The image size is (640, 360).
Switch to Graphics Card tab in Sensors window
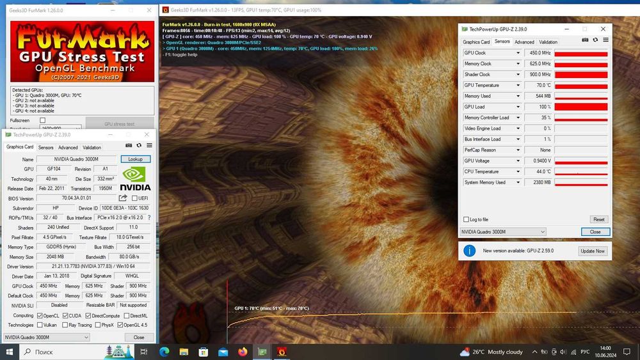point(476,42)
